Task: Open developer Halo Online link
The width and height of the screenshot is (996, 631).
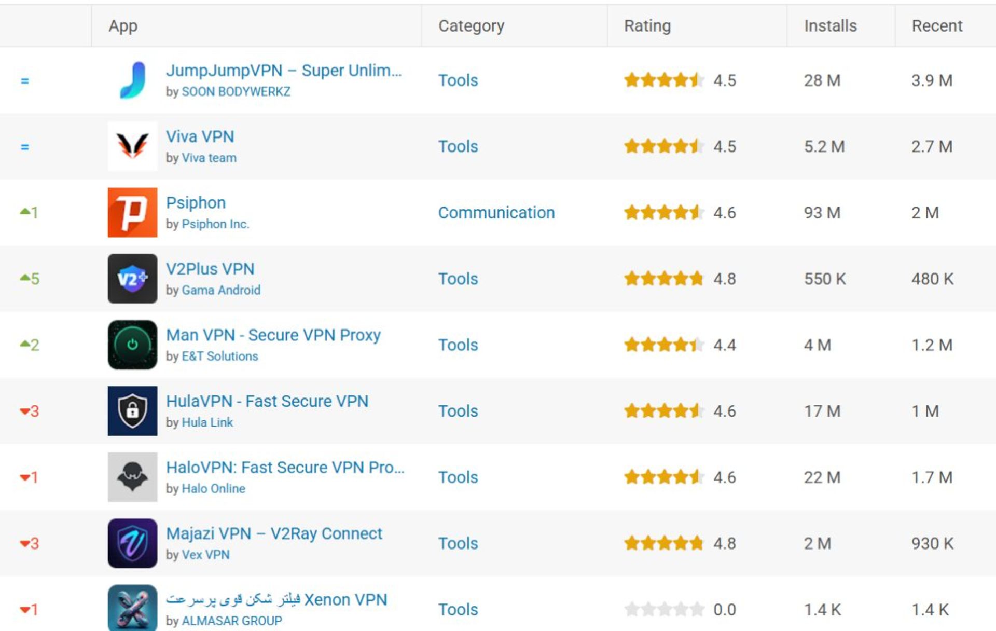Action: point(213,489)
